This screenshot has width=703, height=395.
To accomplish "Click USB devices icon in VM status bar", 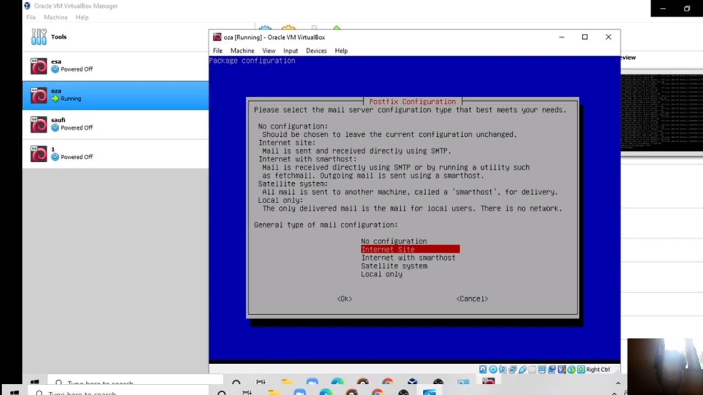I will [523, 369].
